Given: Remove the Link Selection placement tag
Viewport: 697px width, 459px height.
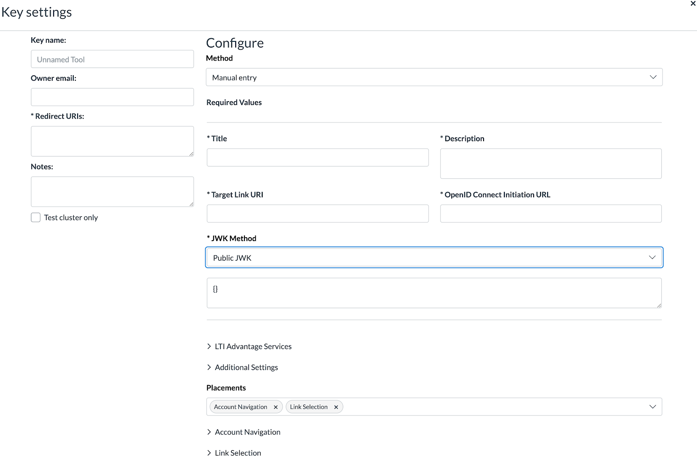Looking at the screenshot, I should 336,407.
